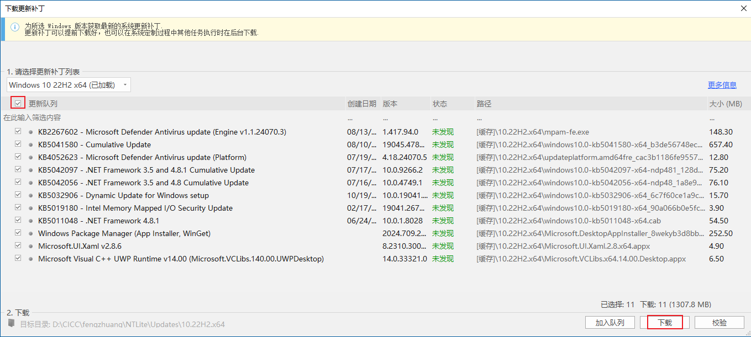Click mpam-fe.exe path cell
This screenshot has height=337, width=751.
click(533, 132)
